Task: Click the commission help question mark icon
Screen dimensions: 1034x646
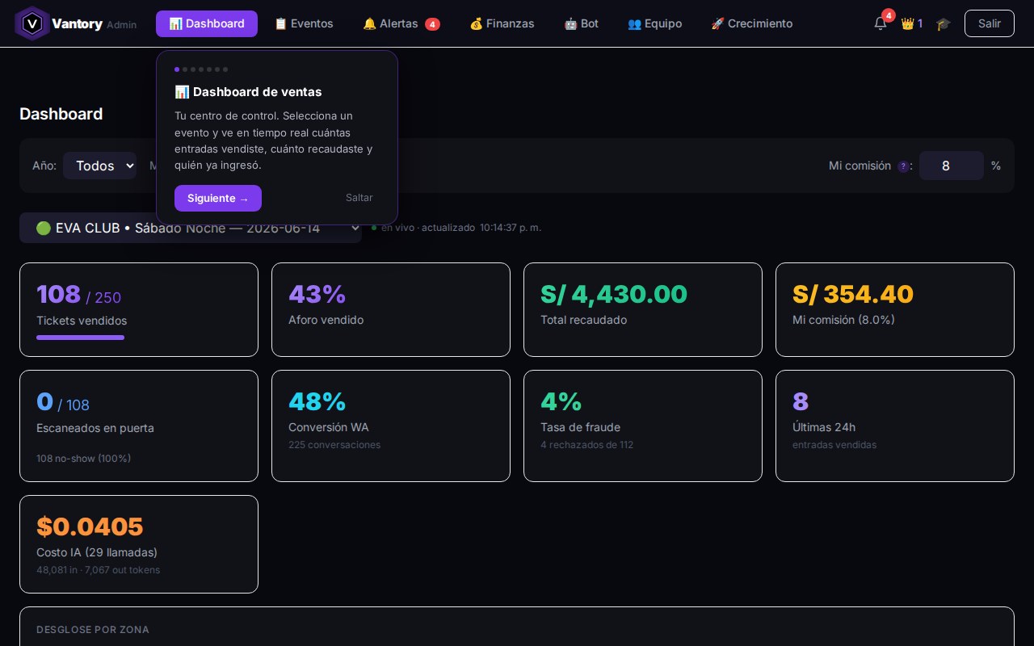Action: tap(903, 166)
